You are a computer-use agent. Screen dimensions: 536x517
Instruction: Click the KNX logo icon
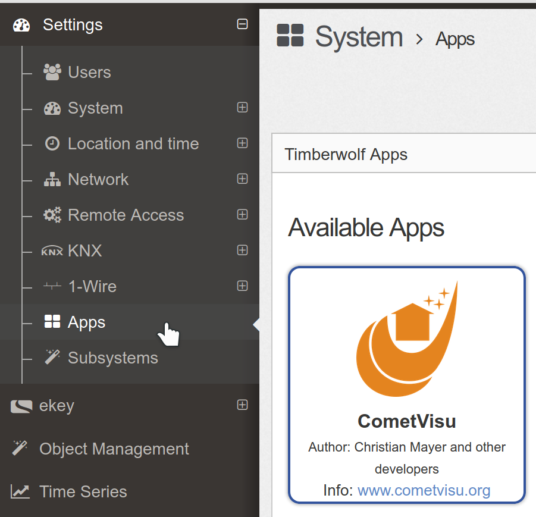52,251
